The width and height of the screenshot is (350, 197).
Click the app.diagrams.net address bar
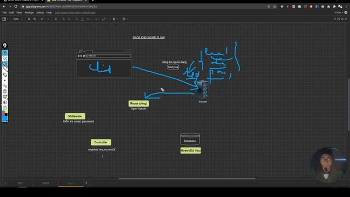click(x=143, y=7)
